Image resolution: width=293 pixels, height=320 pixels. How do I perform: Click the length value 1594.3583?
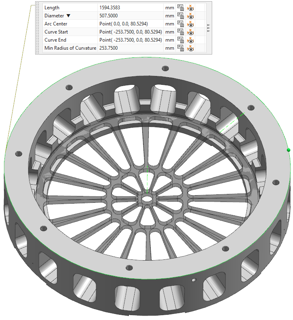[110, 8]
